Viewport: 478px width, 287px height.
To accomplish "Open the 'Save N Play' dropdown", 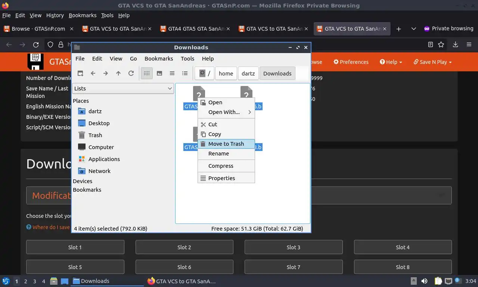I will 432,62.
